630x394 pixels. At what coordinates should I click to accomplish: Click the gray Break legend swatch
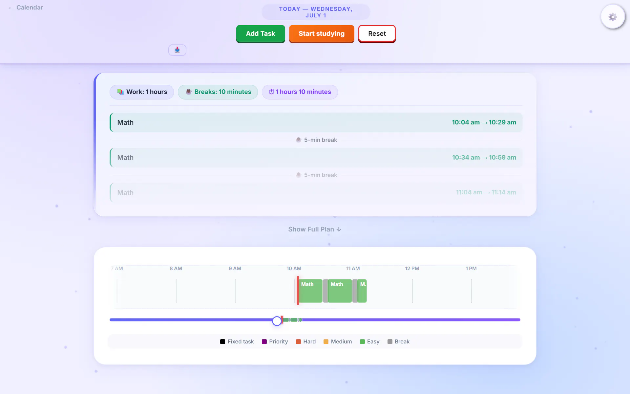pos(390,342)
